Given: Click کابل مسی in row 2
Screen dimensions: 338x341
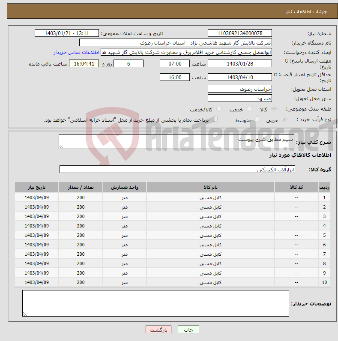Looking at the screenshot, I should pyautogui.click(x=210, y=207).
